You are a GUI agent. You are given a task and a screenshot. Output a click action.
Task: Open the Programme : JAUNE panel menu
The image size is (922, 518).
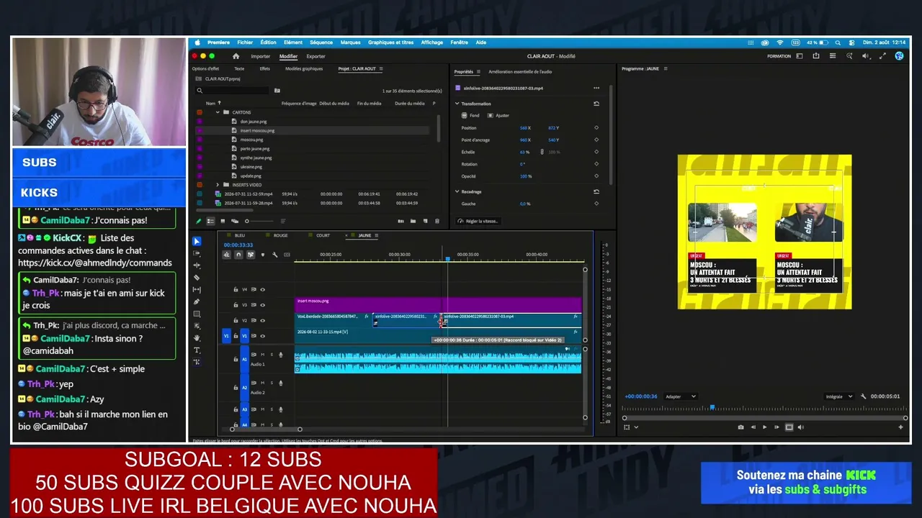coord(666,68)
